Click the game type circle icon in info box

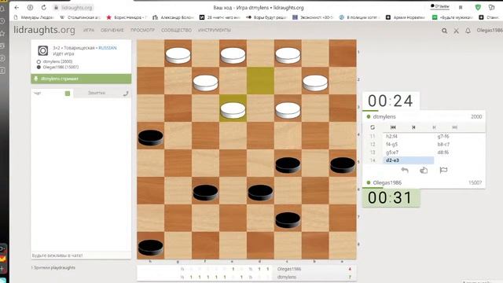pos(43,50)
